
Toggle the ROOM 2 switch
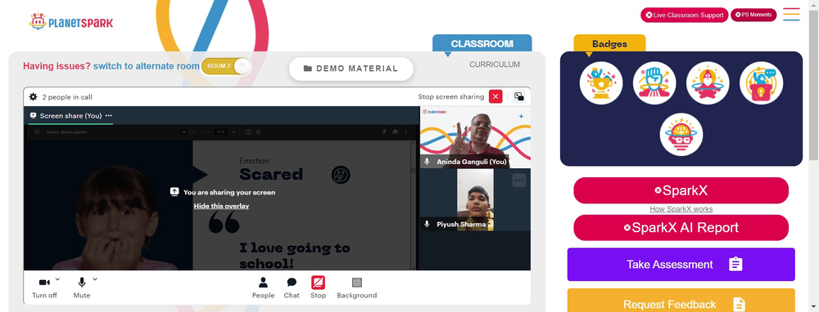coord(226,66)
